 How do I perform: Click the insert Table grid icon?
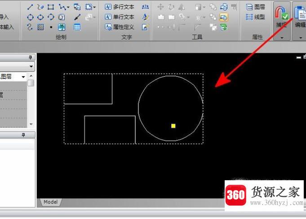coord(77,27)
